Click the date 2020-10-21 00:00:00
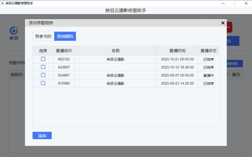252x157 pixels. point(177,59)
